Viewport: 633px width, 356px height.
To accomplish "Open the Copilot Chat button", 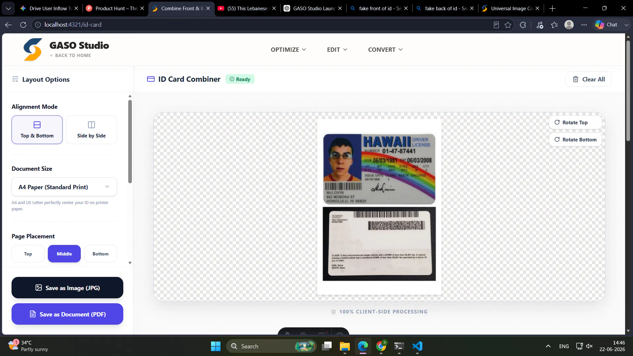I will pyautogui.click(x=606, y=25).
